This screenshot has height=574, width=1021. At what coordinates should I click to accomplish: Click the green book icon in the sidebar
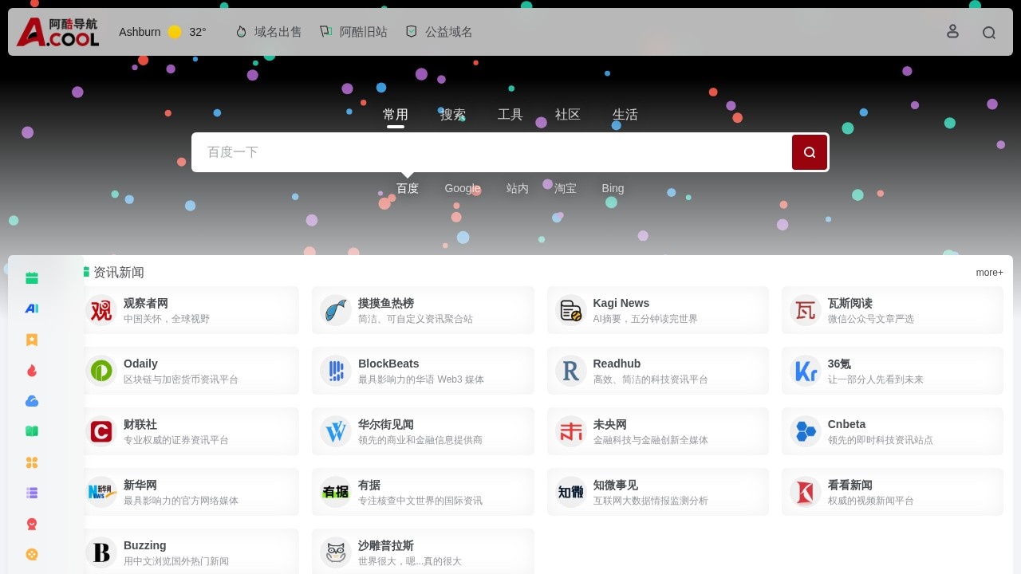tap(31, 431)
